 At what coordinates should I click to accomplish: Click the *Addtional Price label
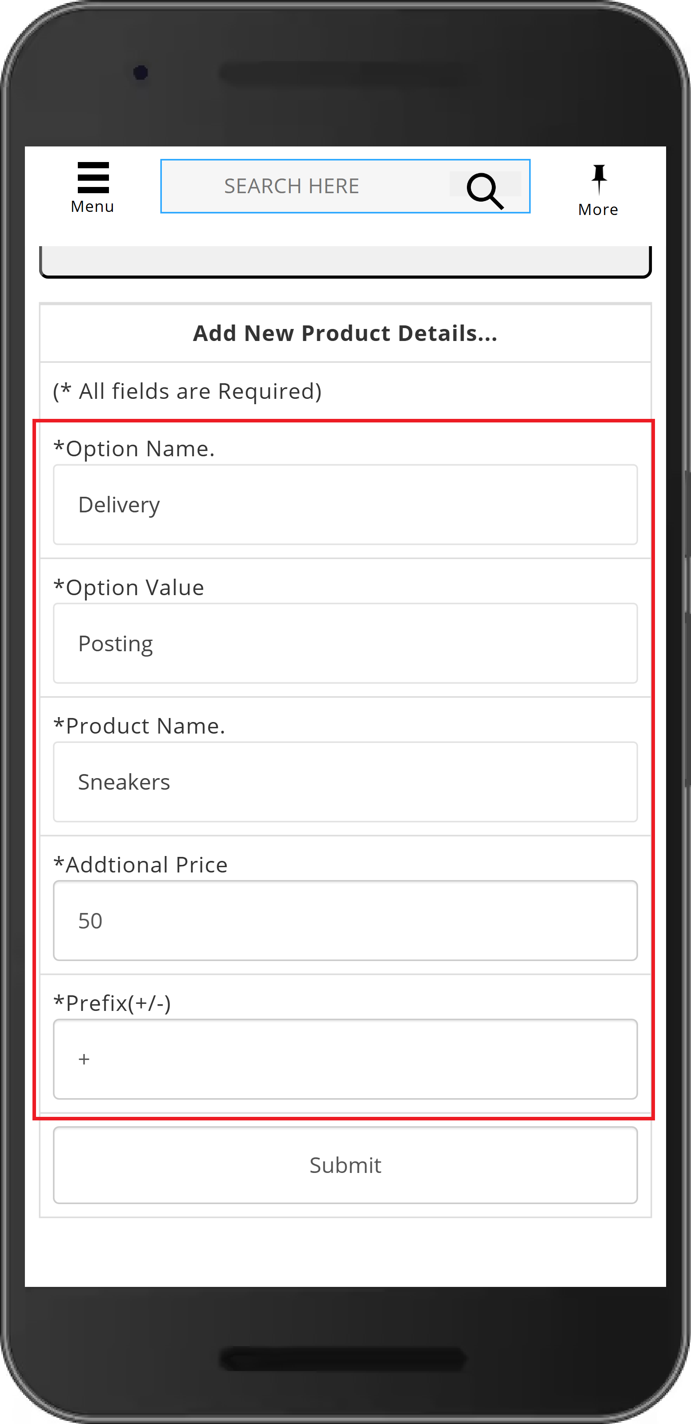[x=141, y=865]
